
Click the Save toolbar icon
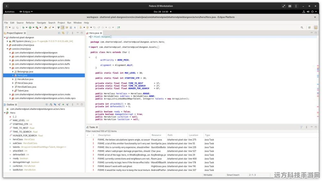tap(13, 27)
